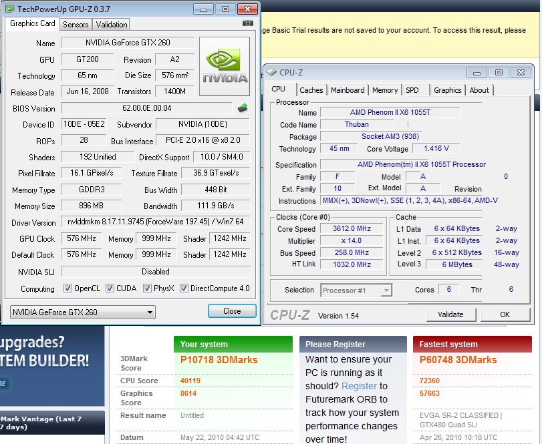Image resolution: width=542 pixels, height=444 pixels.
Task: Toggle the OpenCL checkbox
Action: coord(67,288)
